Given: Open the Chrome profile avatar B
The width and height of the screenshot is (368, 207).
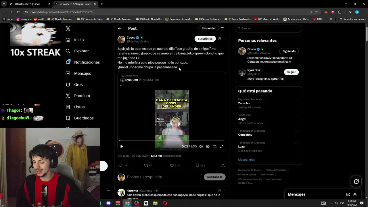Looking at the screenshot, I should (357, 12).
